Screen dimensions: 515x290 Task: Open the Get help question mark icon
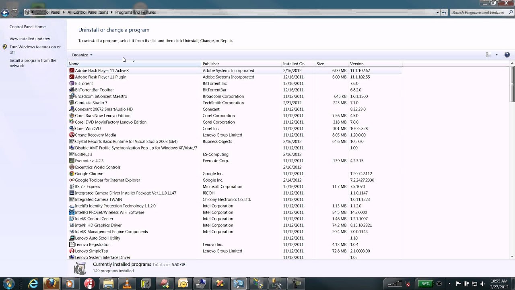tap(507, 55)
